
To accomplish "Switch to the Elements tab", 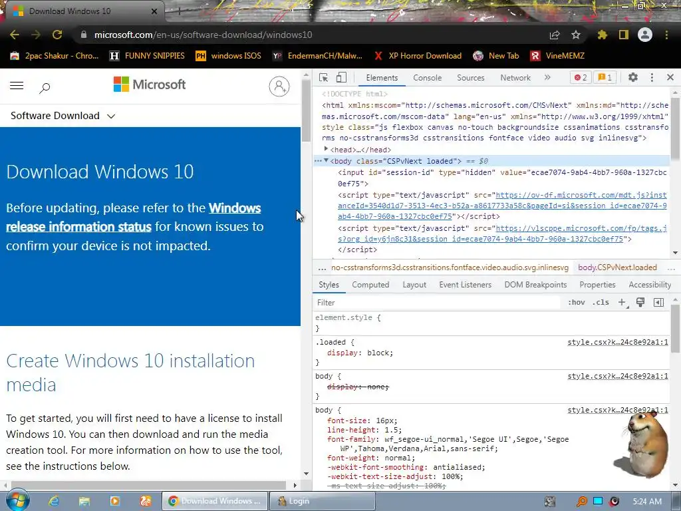I will click(382, 78).
